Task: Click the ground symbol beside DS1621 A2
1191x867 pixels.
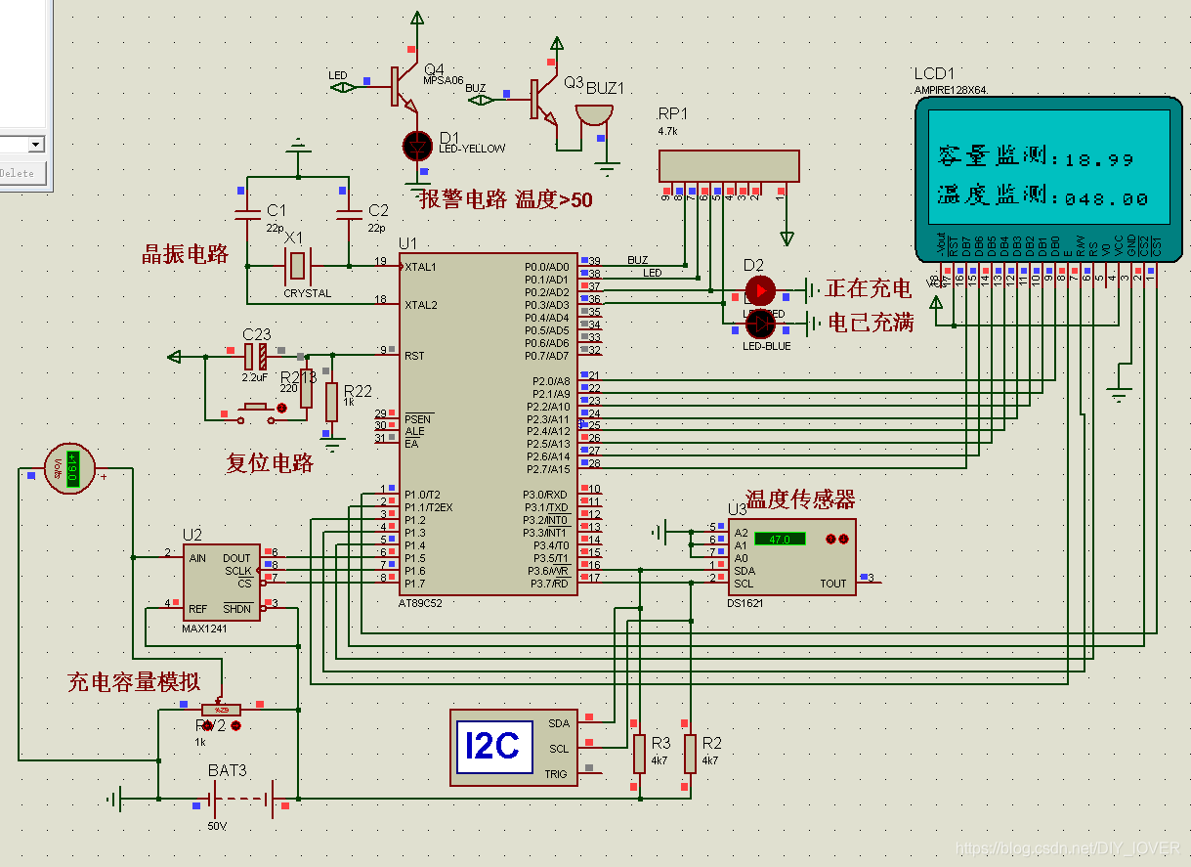Action: (x=659, y=533)
